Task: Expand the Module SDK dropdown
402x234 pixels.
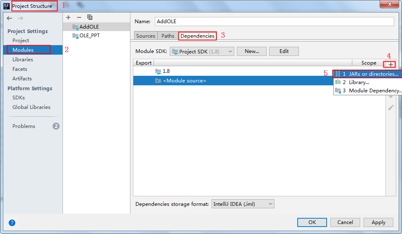Action: click(202, 51)
